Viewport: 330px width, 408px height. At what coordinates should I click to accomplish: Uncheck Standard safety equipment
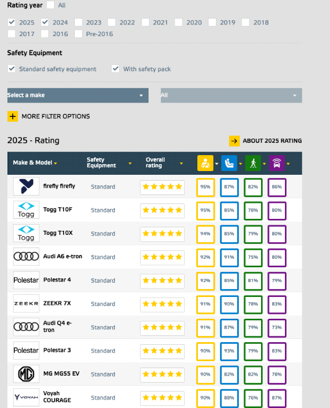[x=12, y=69]
